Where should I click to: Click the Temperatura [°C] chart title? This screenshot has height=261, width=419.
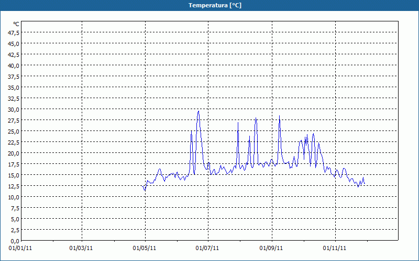pyautogui.click(x=215, y=5)
